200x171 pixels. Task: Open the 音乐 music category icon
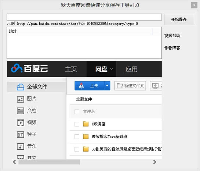pos(21,146)
